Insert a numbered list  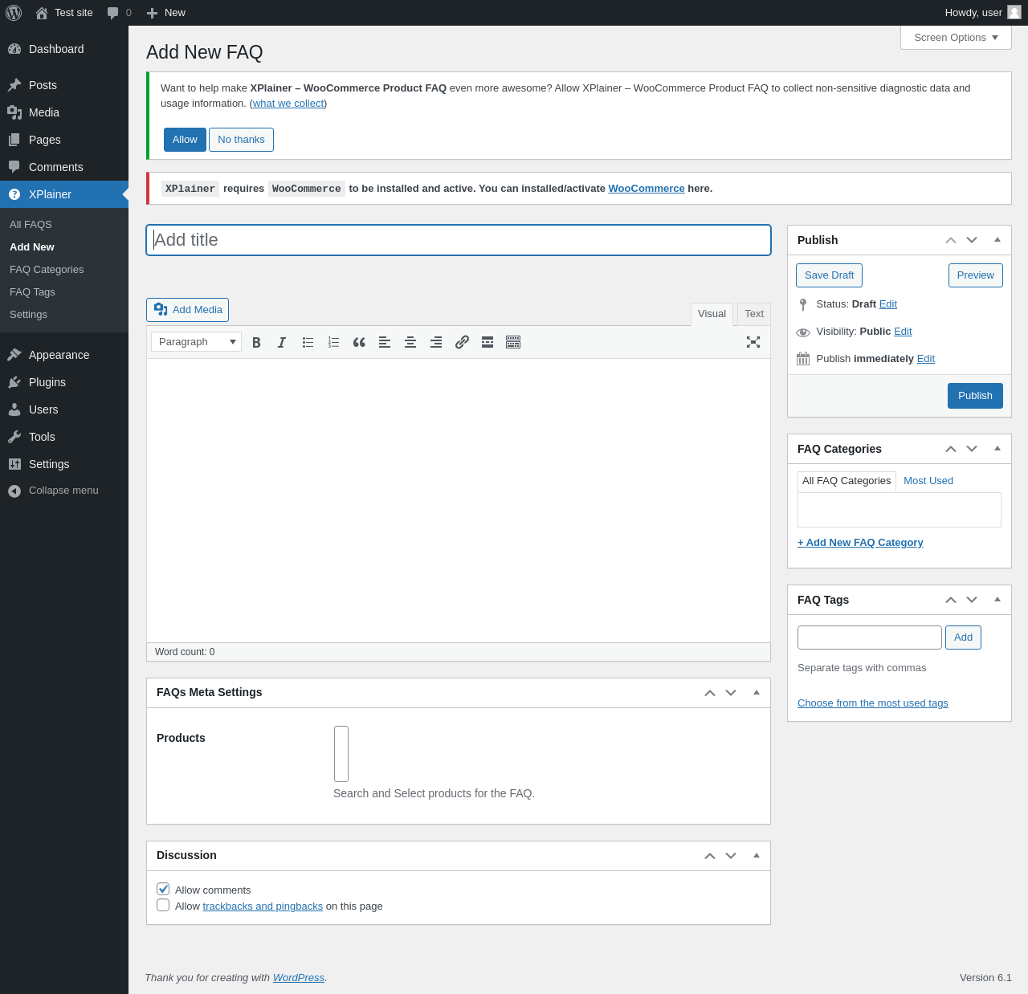333,342
